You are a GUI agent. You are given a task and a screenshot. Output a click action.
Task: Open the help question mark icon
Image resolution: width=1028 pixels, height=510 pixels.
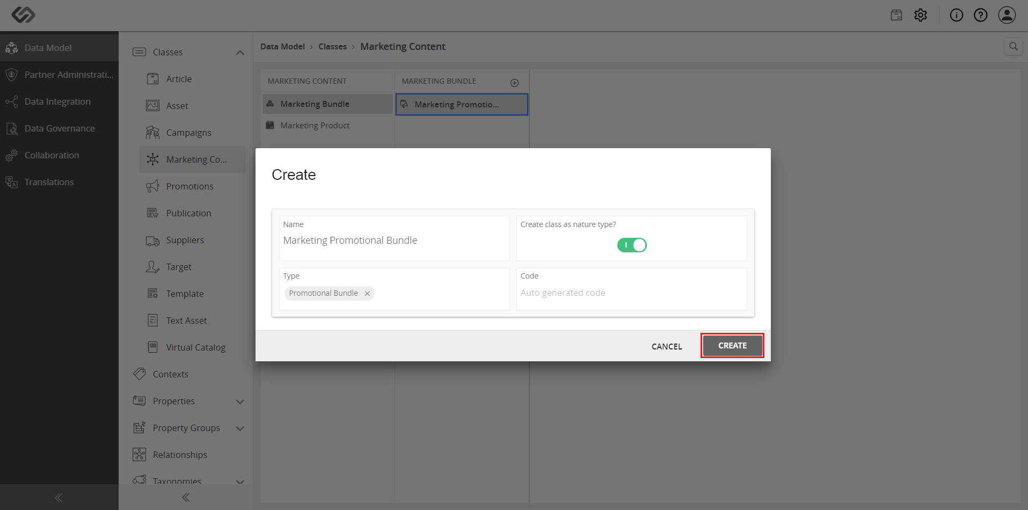(981, 15)
